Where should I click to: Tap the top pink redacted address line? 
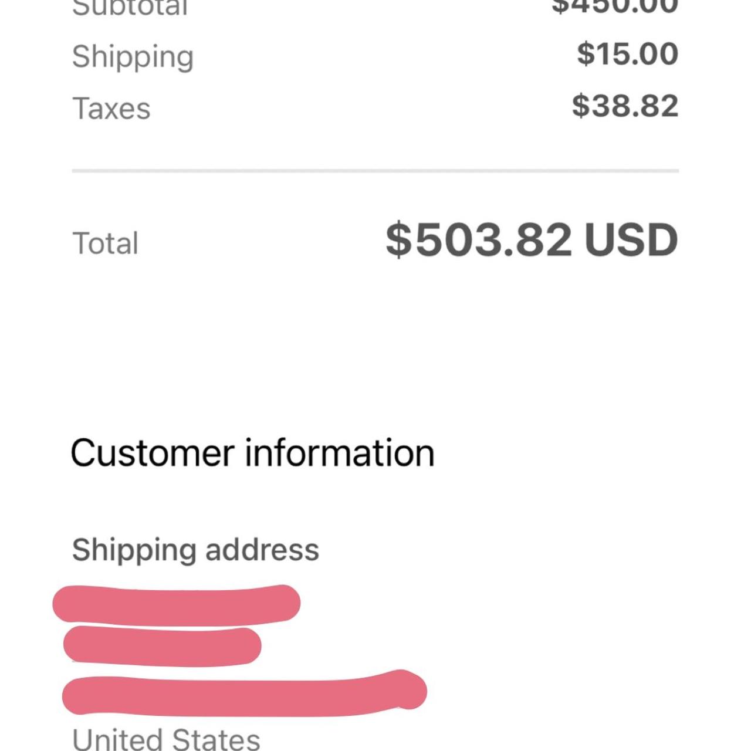176,604
